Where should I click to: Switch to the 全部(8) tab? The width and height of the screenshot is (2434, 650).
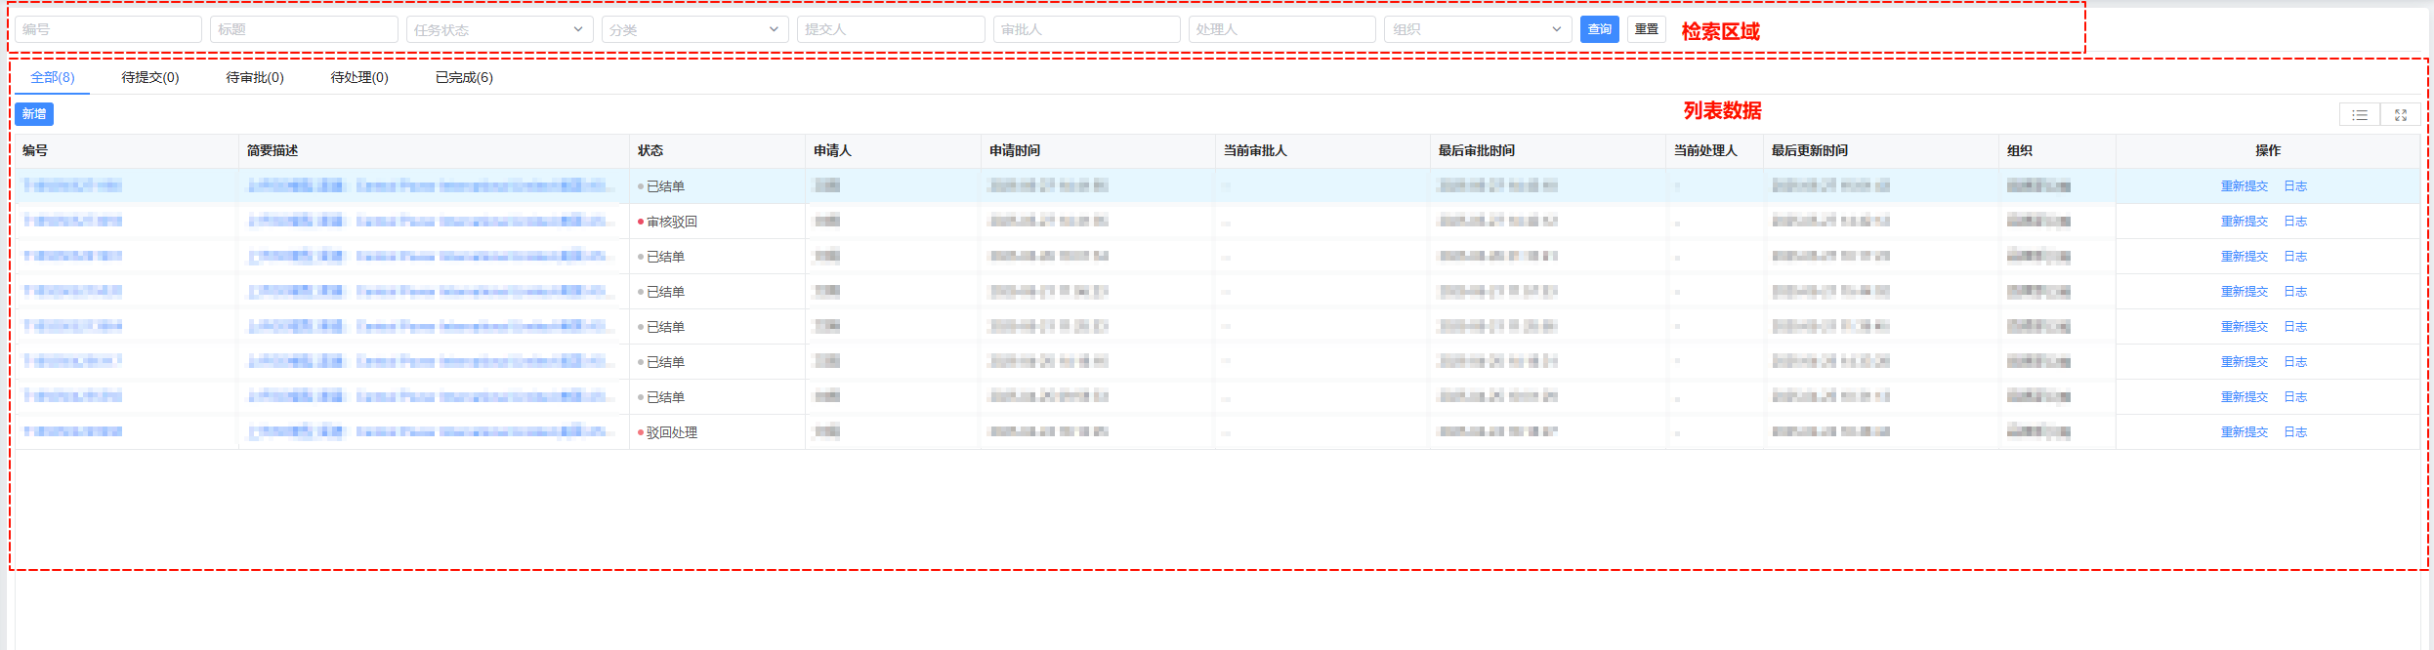[x=53, y=77]
